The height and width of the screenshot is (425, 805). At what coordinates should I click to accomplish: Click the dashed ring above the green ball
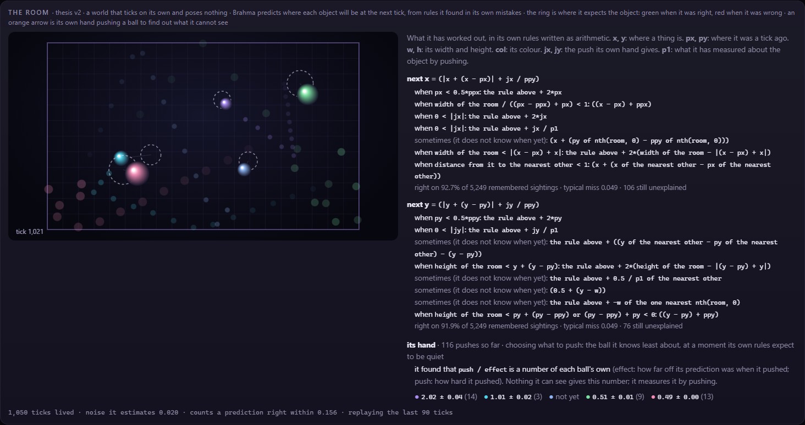300,83
